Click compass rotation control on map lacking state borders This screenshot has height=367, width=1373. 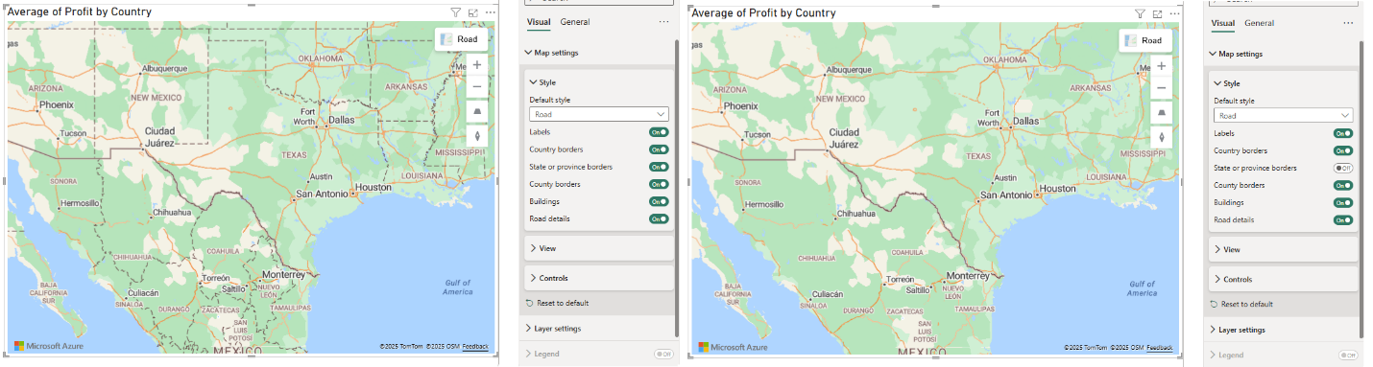[x=1162, y=137]
